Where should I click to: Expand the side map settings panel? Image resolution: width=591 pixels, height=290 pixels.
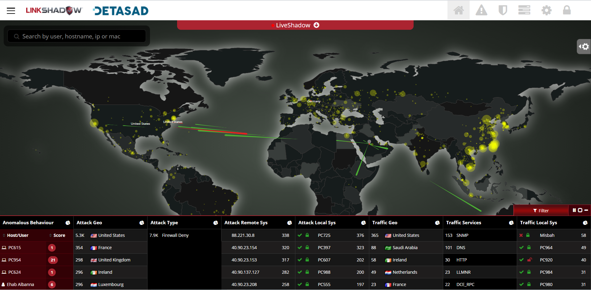pyautogui.click(x=584, y=47)
